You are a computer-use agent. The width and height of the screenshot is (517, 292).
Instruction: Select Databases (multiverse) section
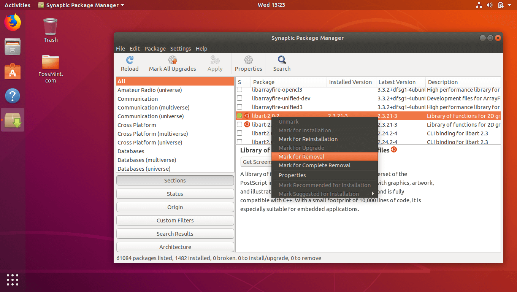pos(175,160)
